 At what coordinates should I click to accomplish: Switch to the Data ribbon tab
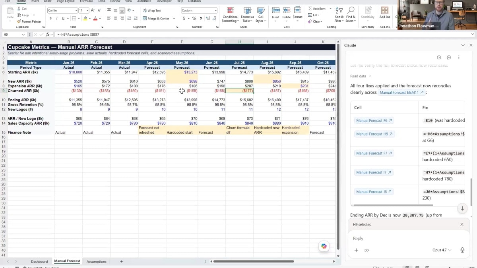pos(102,1)
